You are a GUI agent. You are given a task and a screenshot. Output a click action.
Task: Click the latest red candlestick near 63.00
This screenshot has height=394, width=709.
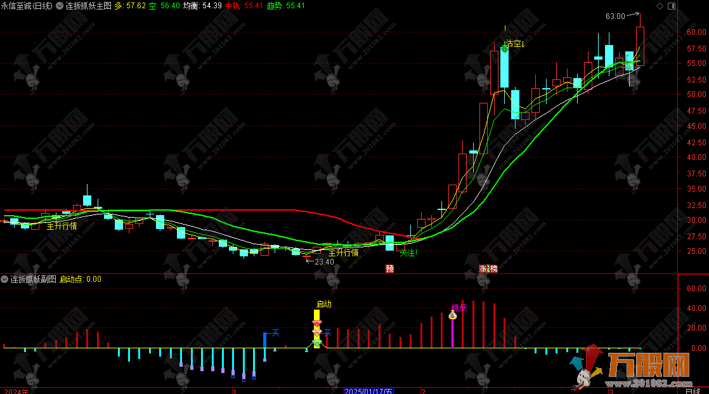[641, 46]
